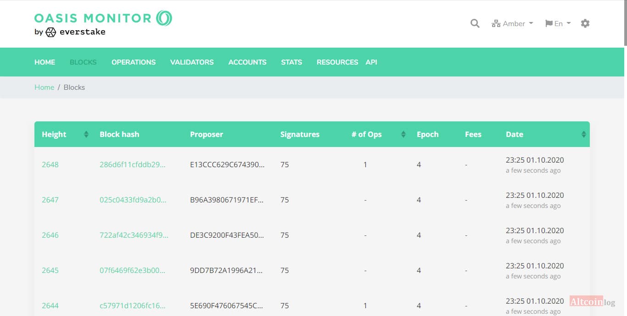Open block height 2646 link
The width and height of the screenshot is (627, 316).
pos(50,235)
